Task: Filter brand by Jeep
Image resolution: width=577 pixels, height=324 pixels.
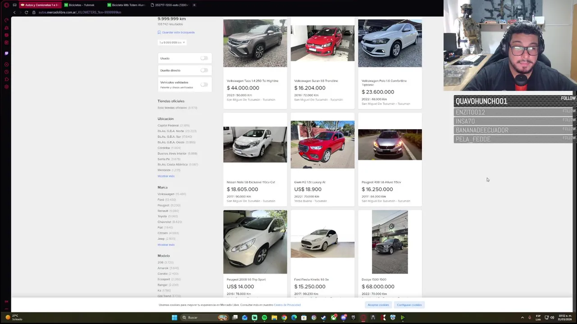Action: [x=161, y=239]
